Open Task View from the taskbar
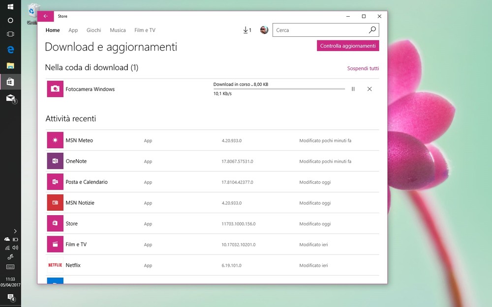This screenshot has width=492, height=307. tap(10, 34)
